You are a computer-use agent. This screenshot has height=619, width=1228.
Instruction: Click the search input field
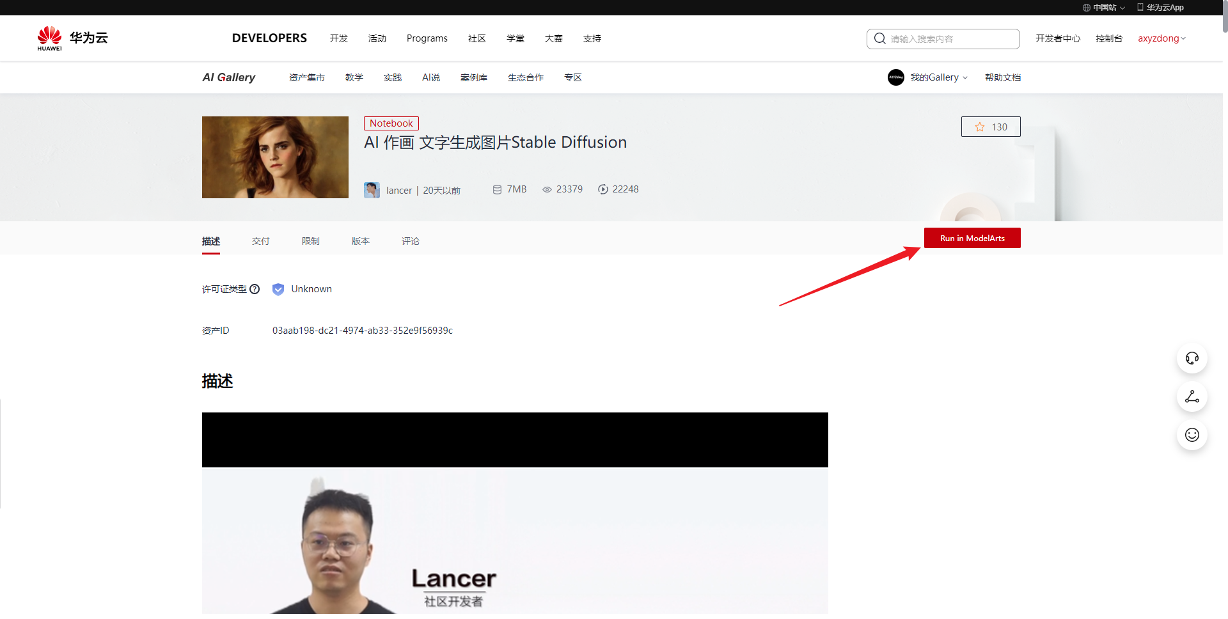point(943,38)
